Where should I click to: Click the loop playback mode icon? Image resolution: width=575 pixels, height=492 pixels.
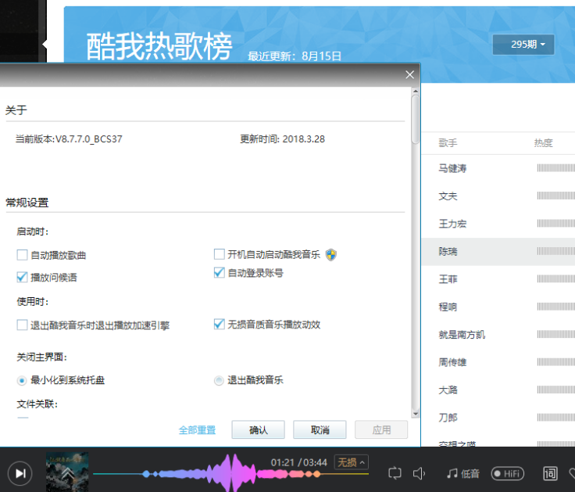pyautogui.click(x=395, y=473)
